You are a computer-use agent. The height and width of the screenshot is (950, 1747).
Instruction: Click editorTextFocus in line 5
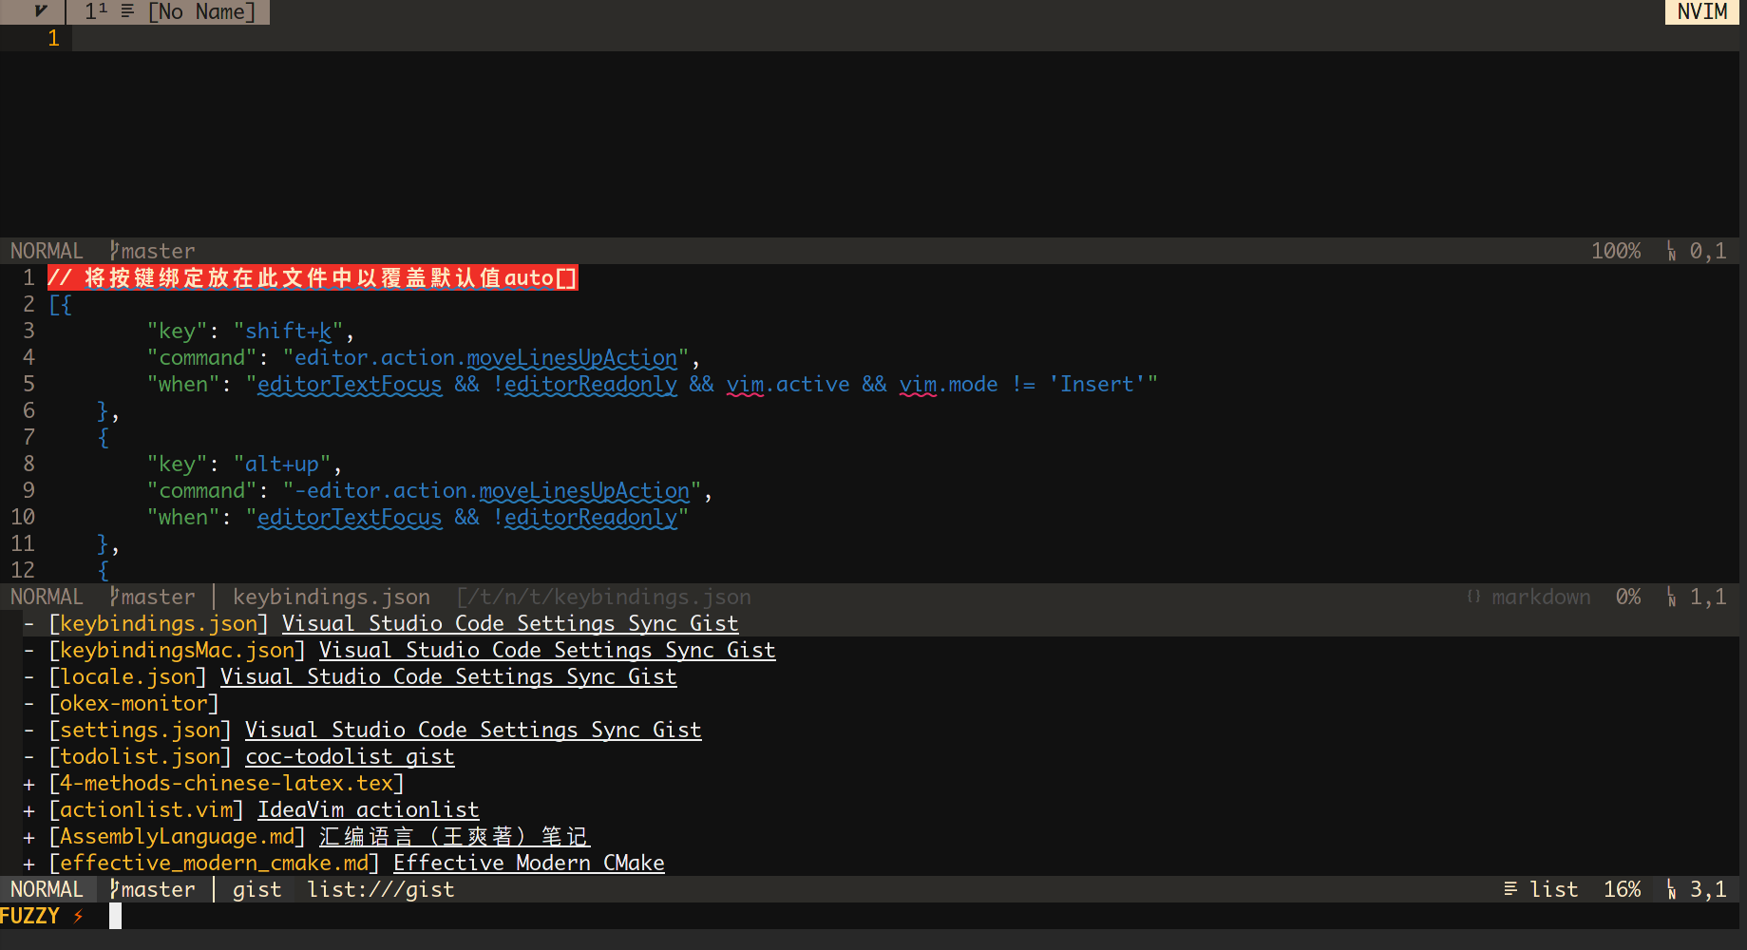click(x=350, y=384)
